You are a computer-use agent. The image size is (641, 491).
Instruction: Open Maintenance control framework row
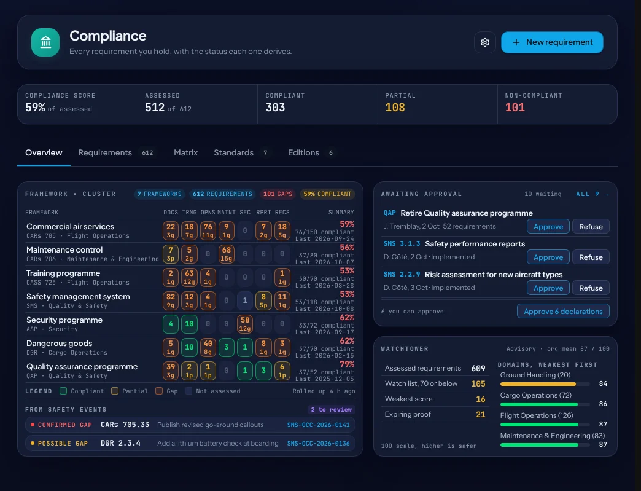(190, 254)
